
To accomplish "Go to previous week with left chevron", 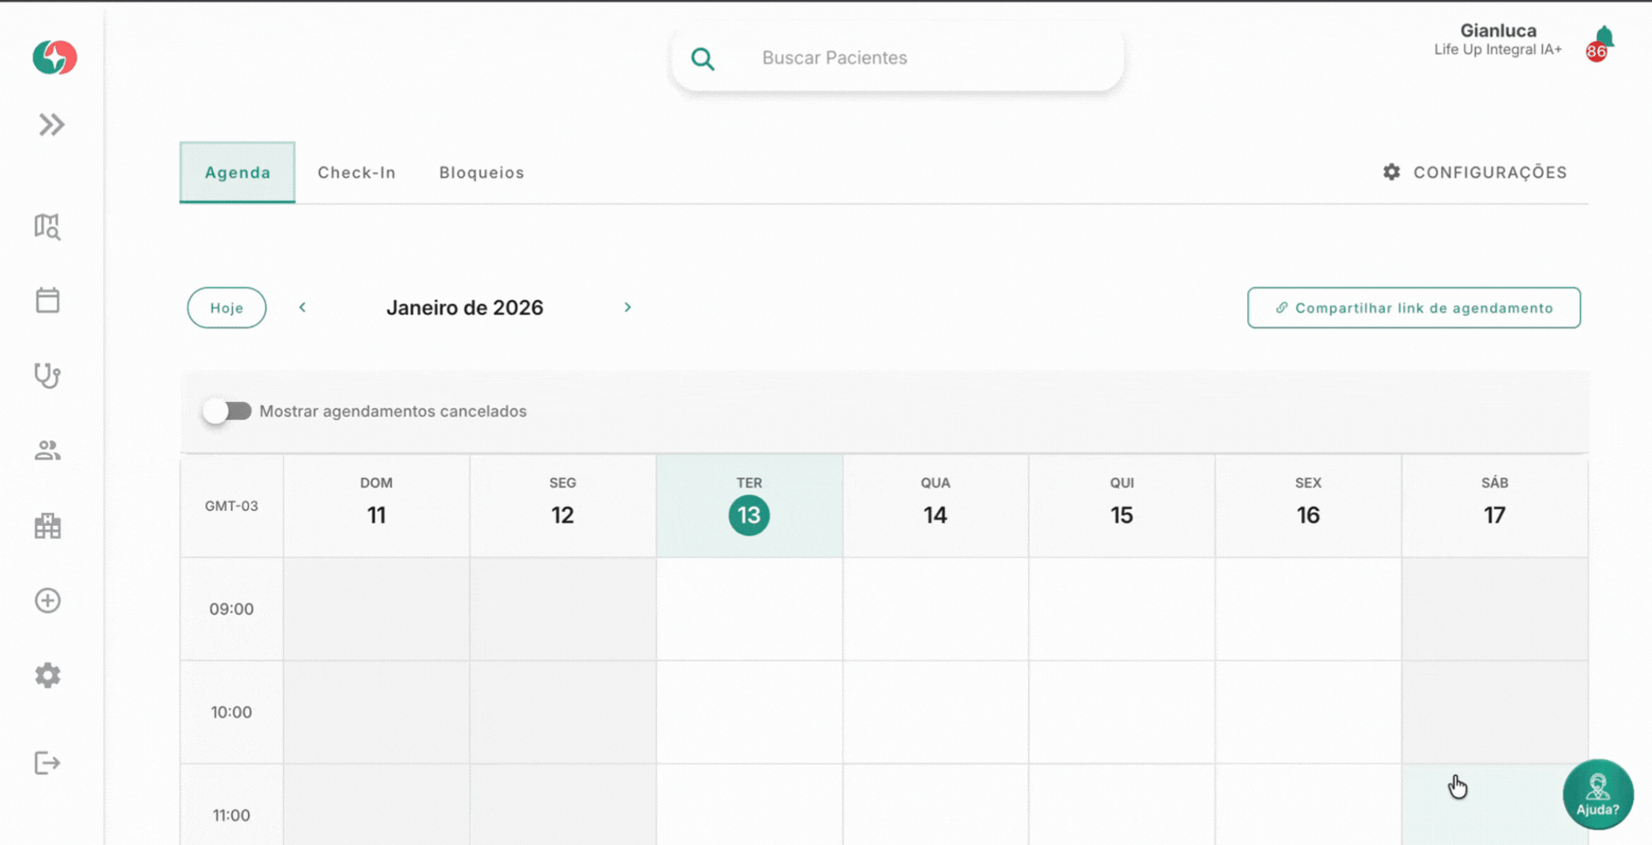I will pyautogui.click(x=303, y=308).
